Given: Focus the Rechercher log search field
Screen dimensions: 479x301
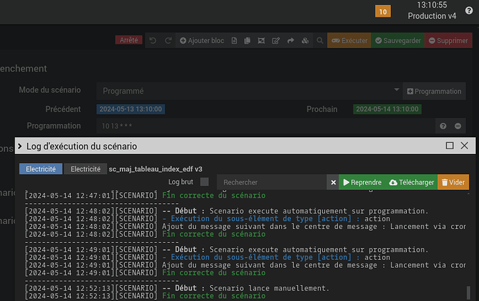Looking at the screenshot, I should coord(271,182).
